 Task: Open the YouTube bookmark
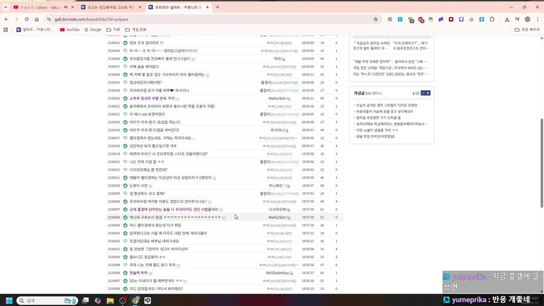click(70, 30)
